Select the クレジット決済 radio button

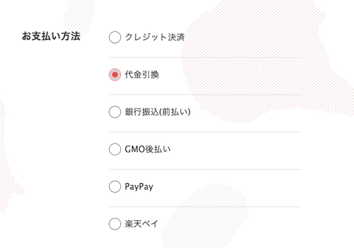[114, 37]
